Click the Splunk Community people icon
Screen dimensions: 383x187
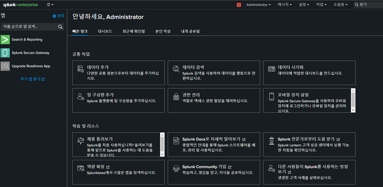[176, 168]
